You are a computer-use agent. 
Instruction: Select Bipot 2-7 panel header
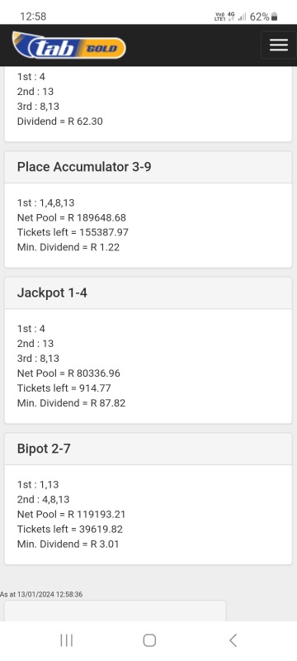pos(148,449)
